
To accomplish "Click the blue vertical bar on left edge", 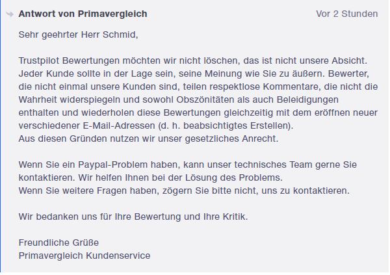I will [1, 137].
